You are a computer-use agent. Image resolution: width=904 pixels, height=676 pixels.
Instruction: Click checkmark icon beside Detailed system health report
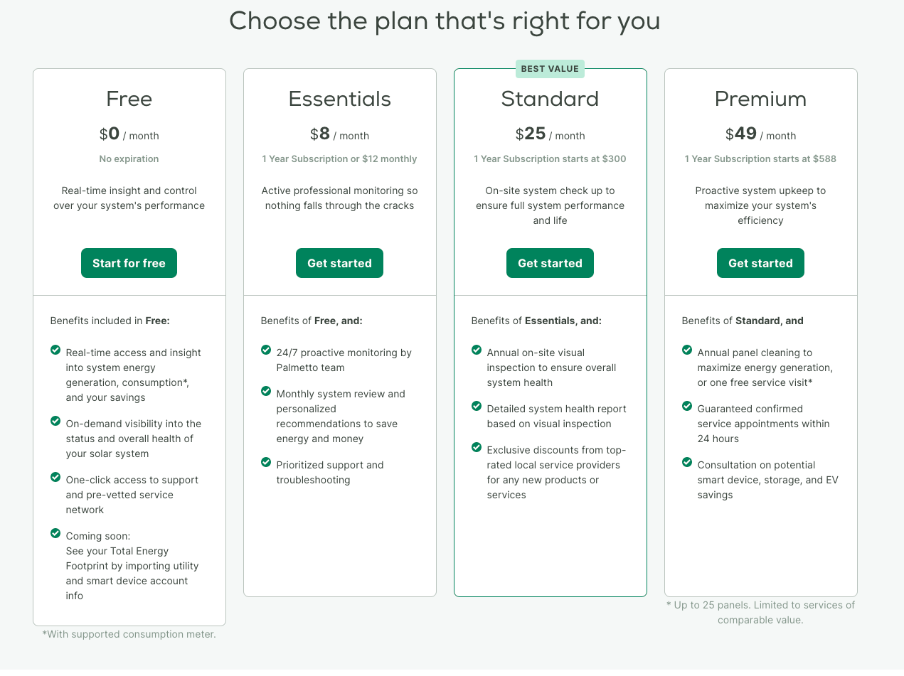click(477, 406)
